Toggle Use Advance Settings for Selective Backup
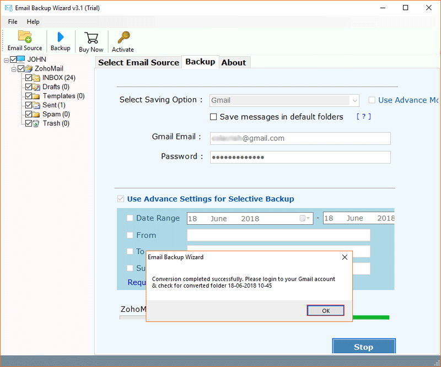 tap(121, 199)
